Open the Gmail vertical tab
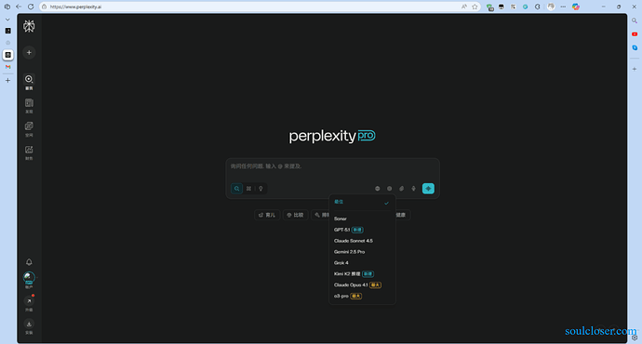This screenshot has width=642, height=344. (x=7, y=67)
